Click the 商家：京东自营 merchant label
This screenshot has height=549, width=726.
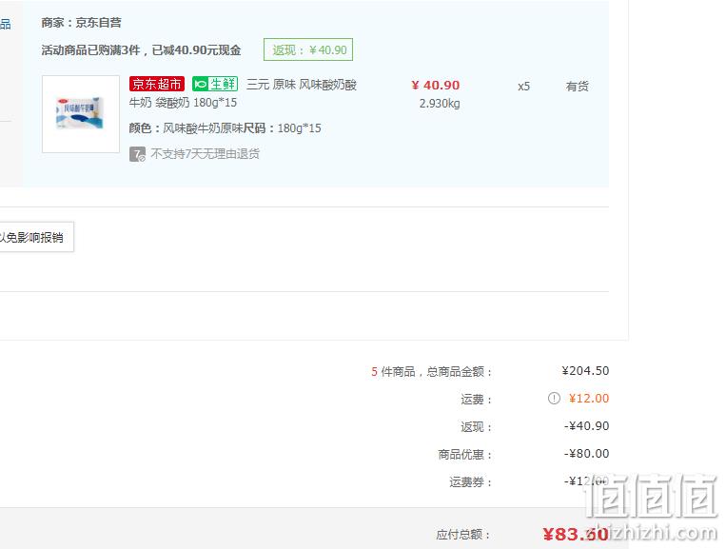[x=82, y=23]
